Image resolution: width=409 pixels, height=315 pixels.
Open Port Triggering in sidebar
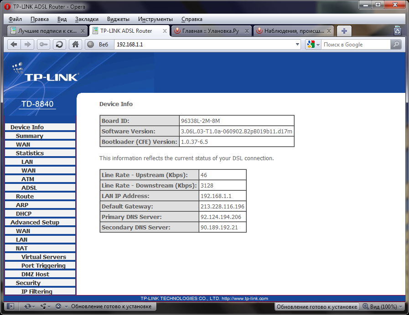click(x=40, y=265)
